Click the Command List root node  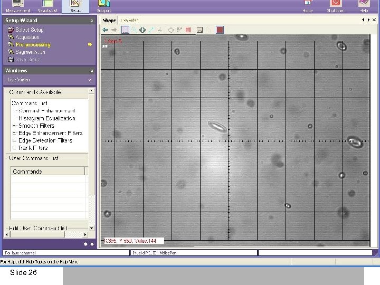30,103
